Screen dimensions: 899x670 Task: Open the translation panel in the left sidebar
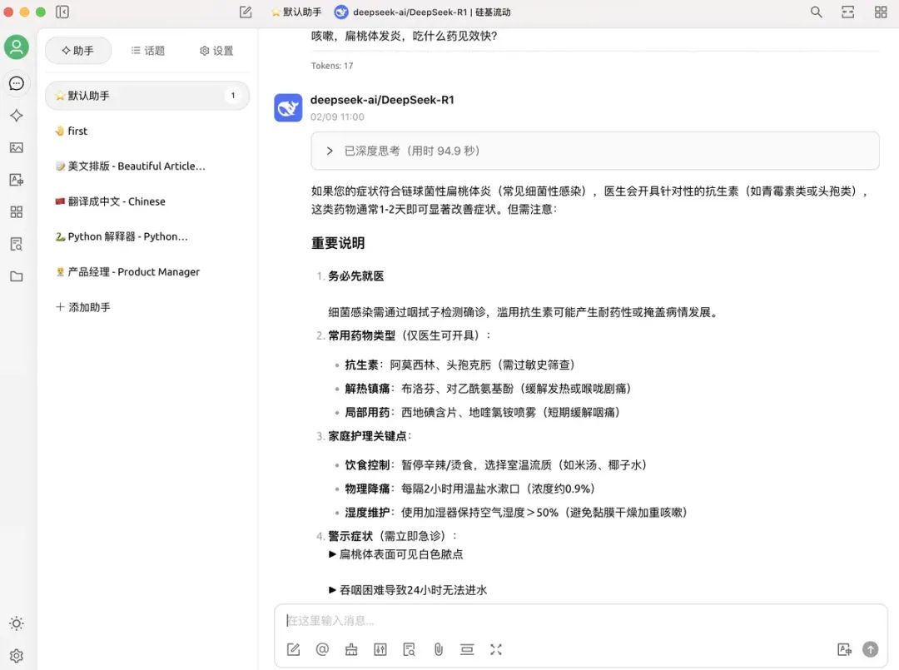(17, 179)
